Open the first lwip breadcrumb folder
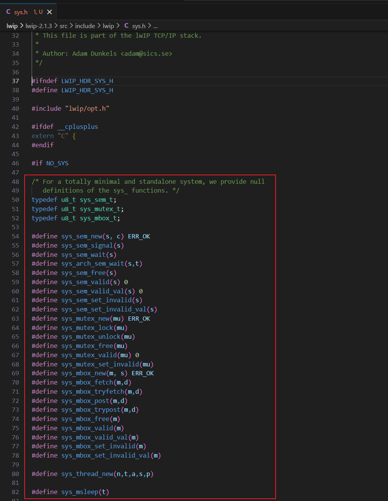Image resolution: width=388 pixels, height=501 pixels. 12,26
